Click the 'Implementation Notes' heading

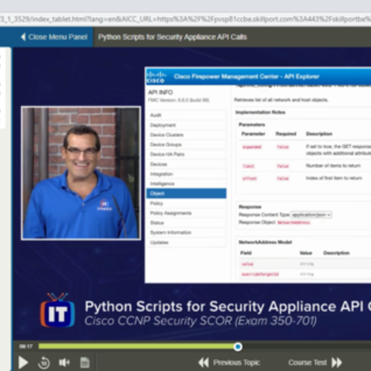coord(260,112)
